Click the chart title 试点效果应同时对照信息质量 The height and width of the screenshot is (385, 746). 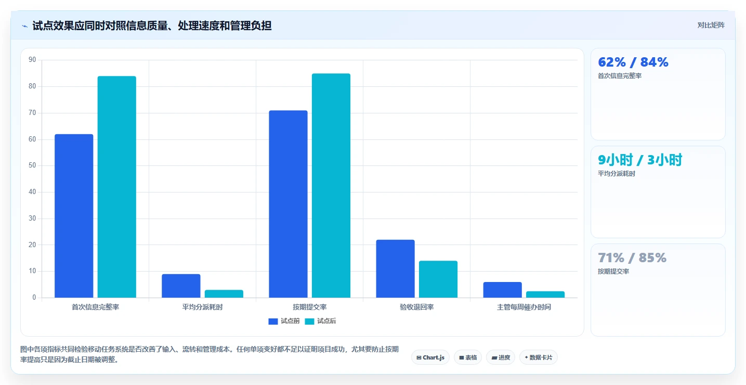tap(152, 25)
